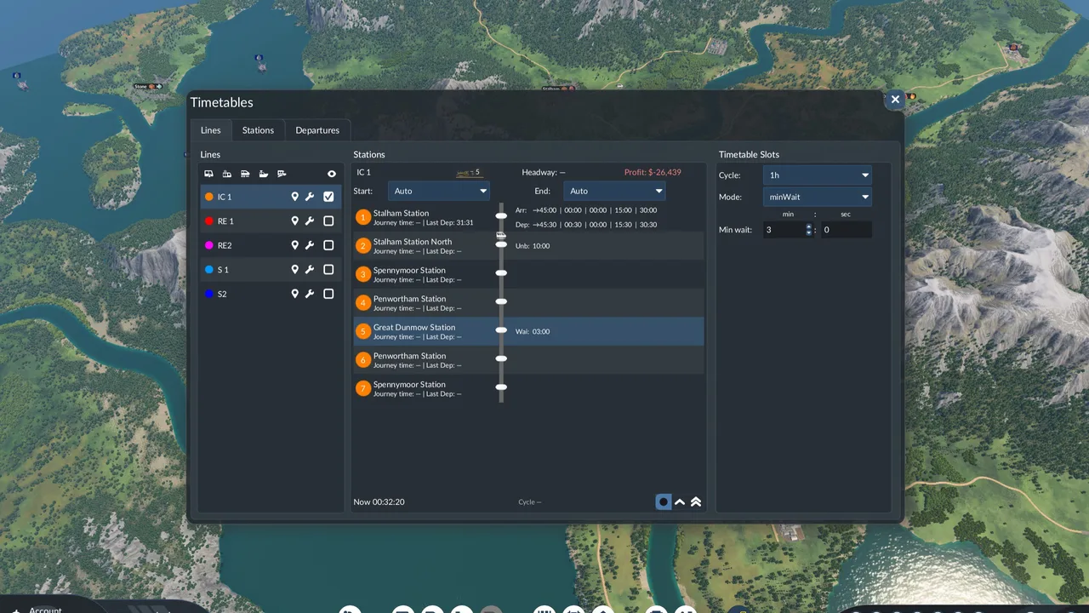
Task: Click the magenta RE2 colour dot
Action: [209, 245]
